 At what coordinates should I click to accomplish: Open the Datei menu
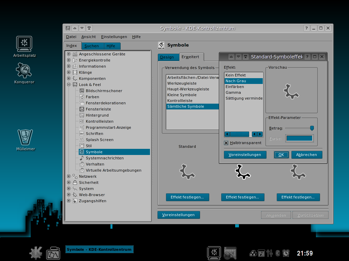71,37
